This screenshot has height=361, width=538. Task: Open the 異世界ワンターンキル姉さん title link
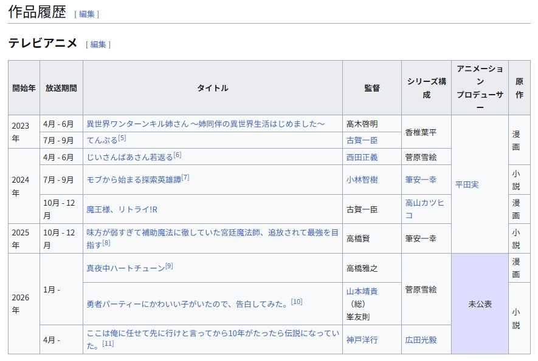[x=210, y=124]
